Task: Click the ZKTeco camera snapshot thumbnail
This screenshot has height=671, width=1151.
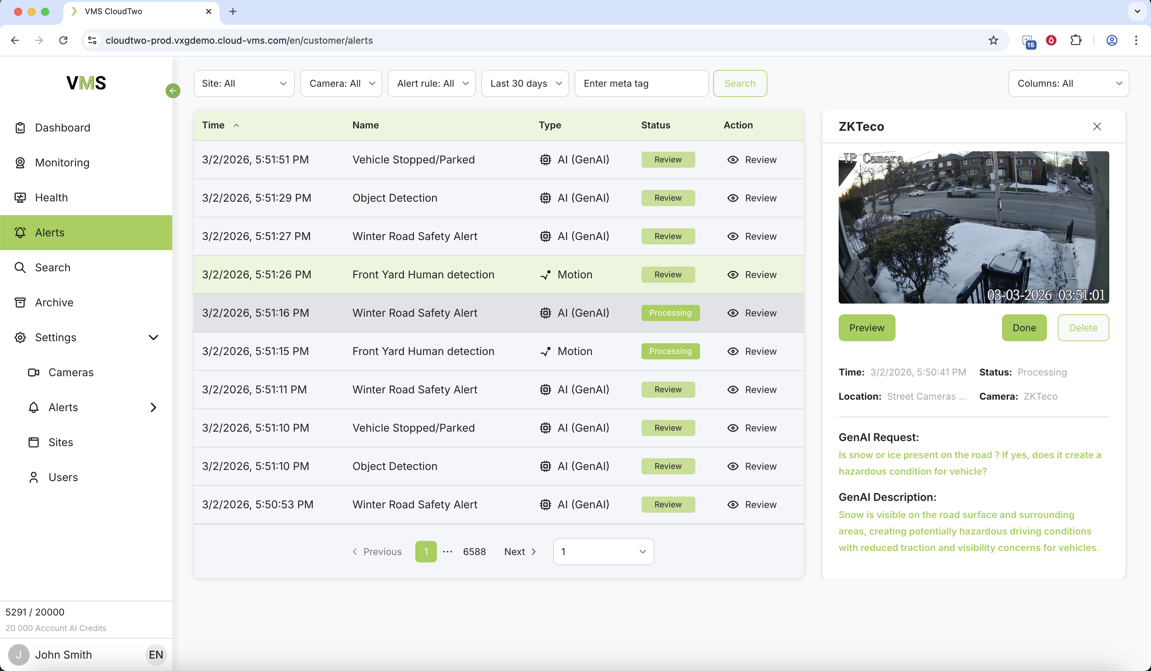Action: [x=973, y=227]
